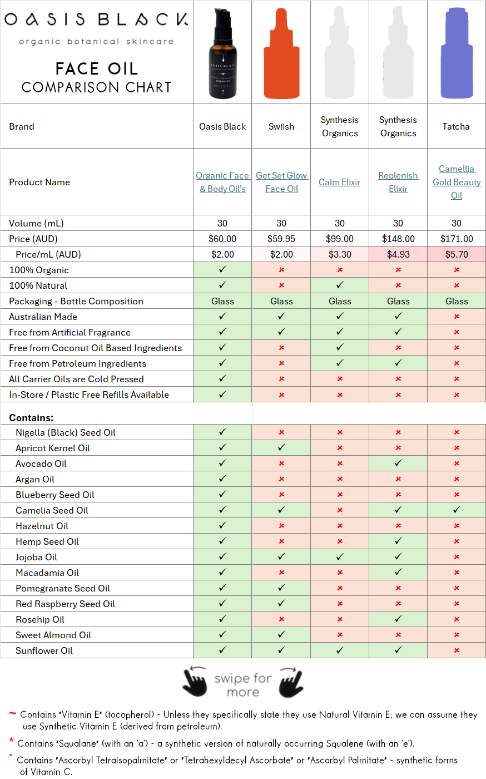486x779 pixels.
Task: Click the 'Volume (mL)' row label
Action: point(36,223)
